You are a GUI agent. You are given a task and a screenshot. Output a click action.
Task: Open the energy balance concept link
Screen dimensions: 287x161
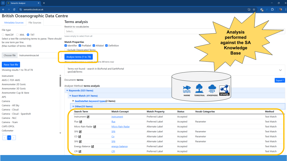tap(120, 146)
